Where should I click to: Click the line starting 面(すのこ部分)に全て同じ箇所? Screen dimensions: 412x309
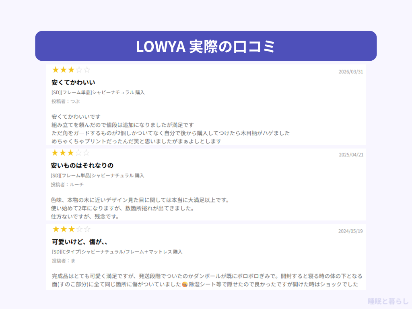point(205,284)
